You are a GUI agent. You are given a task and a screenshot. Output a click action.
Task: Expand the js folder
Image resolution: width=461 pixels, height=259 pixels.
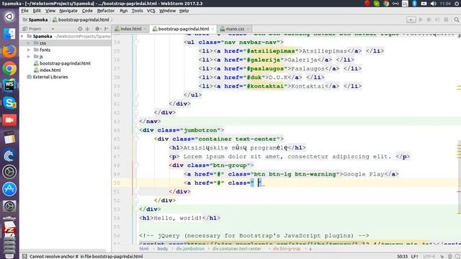(x=29, y=57)
